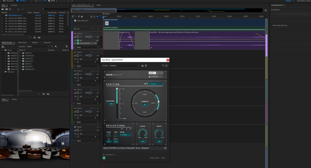Save the rack effect preset
Viewport: 311px width, 168px height.
[x=142, y=65]
